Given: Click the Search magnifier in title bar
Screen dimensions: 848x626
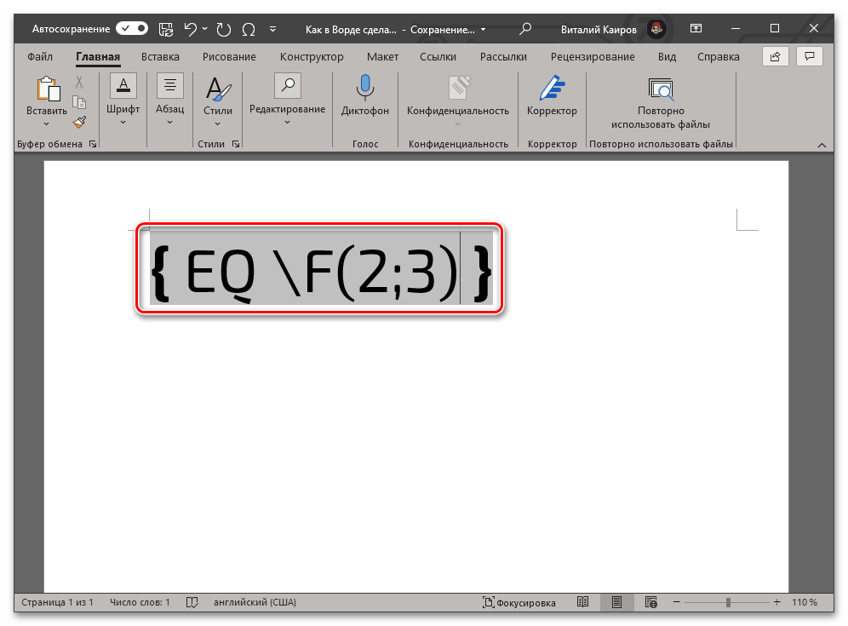Looking at the screenshot, I should click(x=524, y=29).
